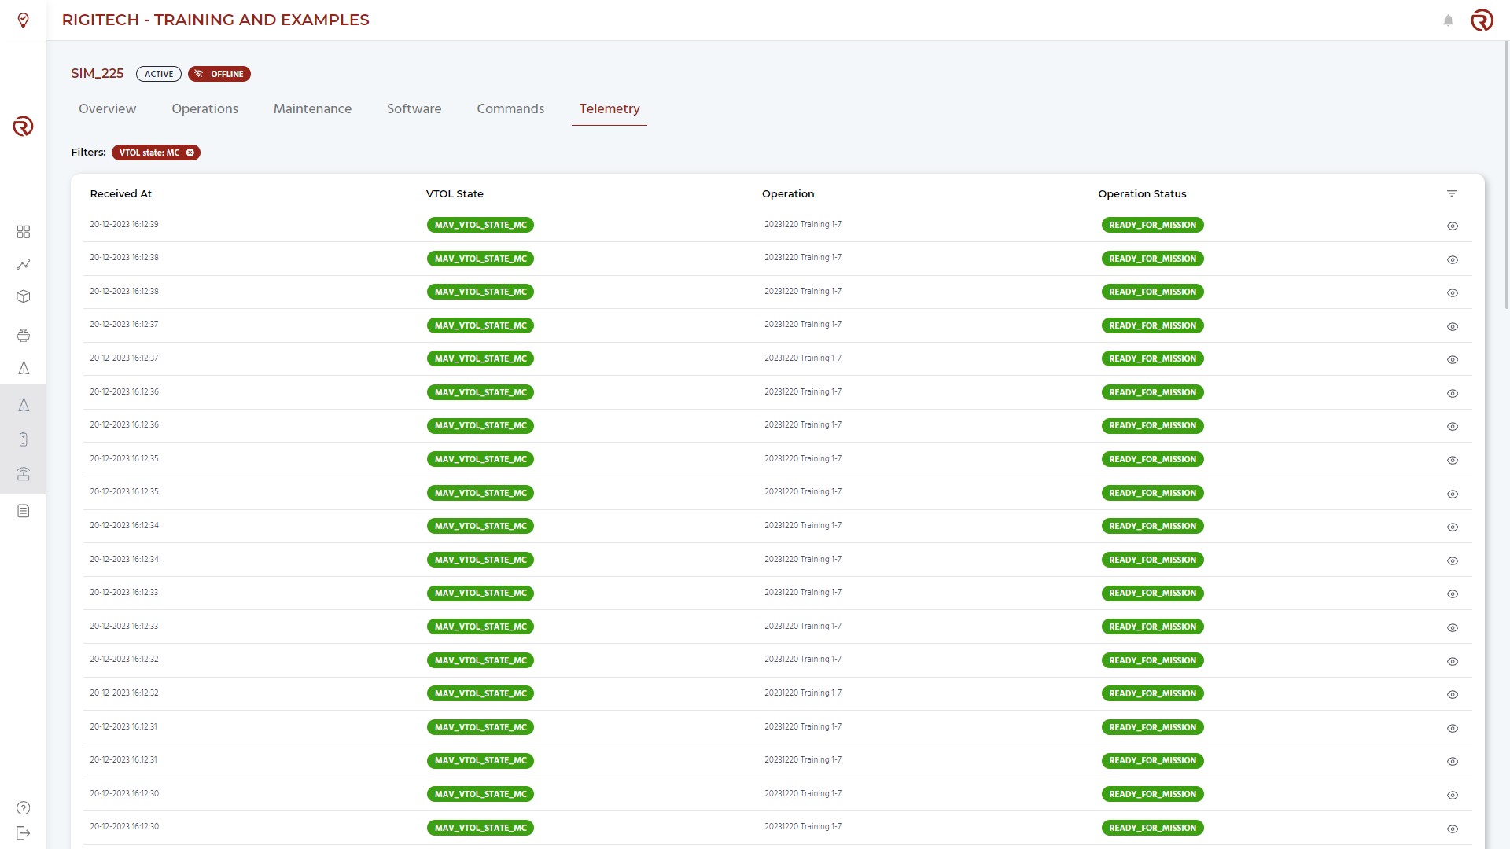Click READY_FOR_MISSION badge in 16:12:39 row
The width and height of the screenshot is (1510, 849).
[x=1152, y=225]
